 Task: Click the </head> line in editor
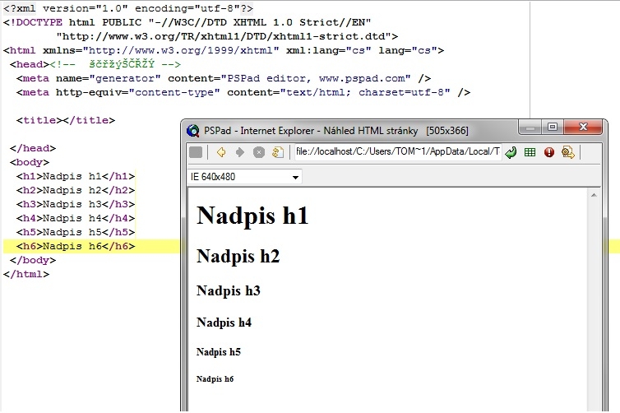(33, 148)
